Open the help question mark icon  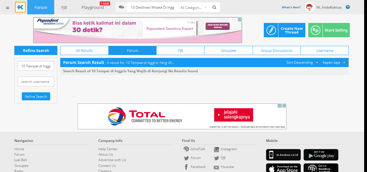click(348, 7)
